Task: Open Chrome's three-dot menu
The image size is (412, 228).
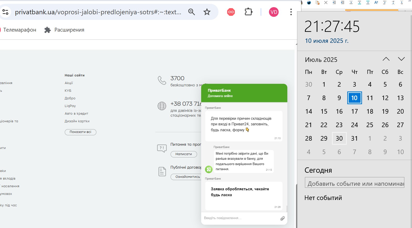Action: [x=291, y=12]
